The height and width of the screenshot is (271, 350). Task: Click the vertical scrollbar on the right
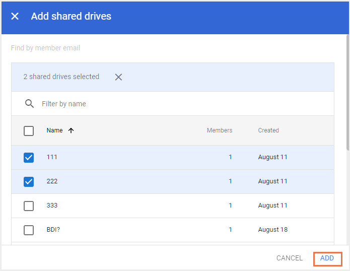[x=347, y=91]
